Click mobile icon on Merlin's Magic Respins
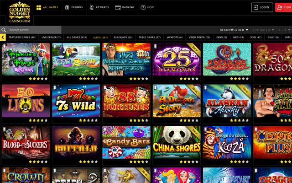The width and height of the screenshot is (292, 183). click(x=4, y=46)
